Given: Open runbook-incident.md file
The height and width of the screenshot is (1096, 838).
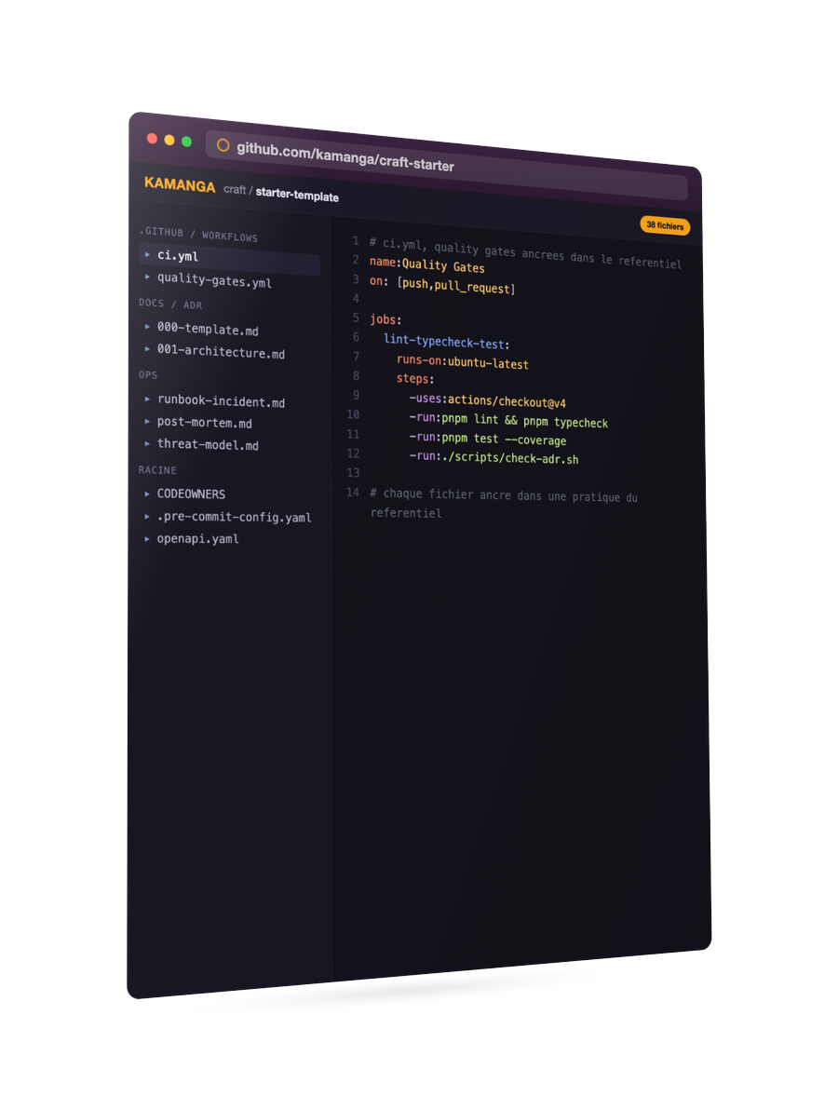Looking at the screenshot, I should click(221, 400).
